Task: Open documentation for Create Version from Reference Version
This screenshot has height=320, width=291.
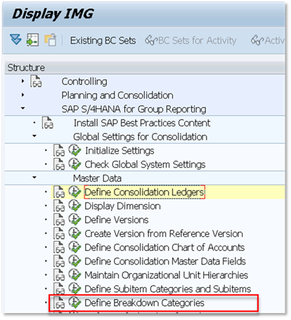Action: coord(59,233)
